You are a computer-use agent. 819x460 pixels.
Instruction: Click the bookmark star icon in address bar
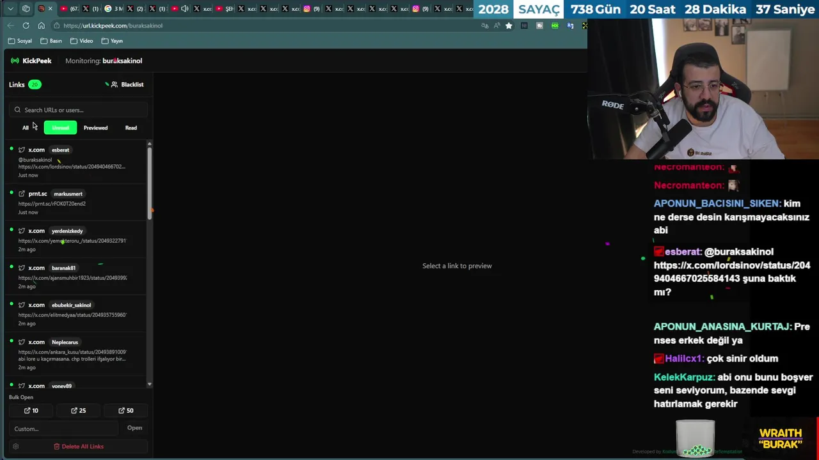509,26
